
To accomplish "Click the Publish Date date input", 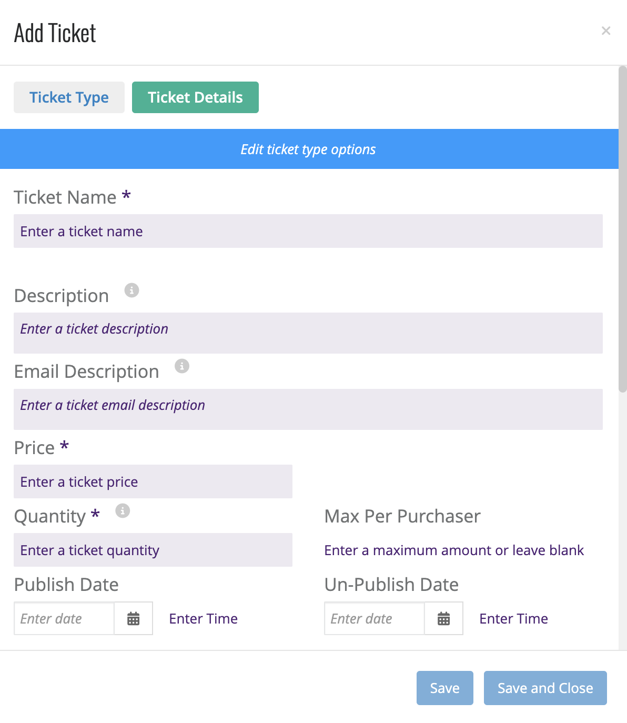I will pos(64,618).
